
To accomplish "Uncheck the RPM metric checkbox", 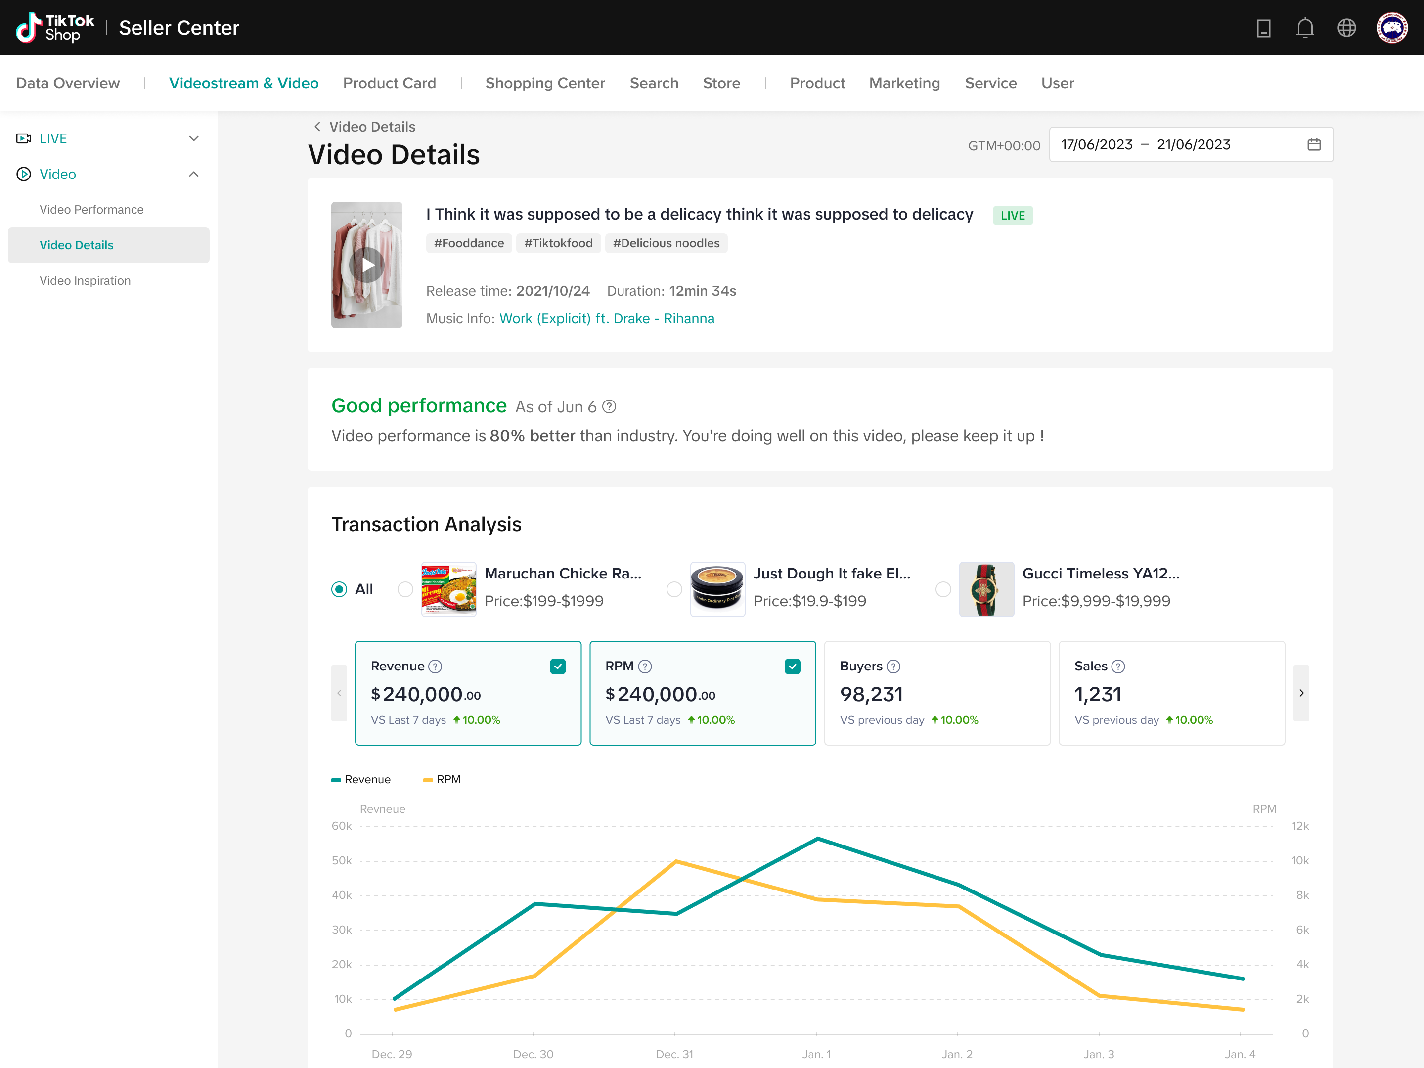I will [792, 667].
